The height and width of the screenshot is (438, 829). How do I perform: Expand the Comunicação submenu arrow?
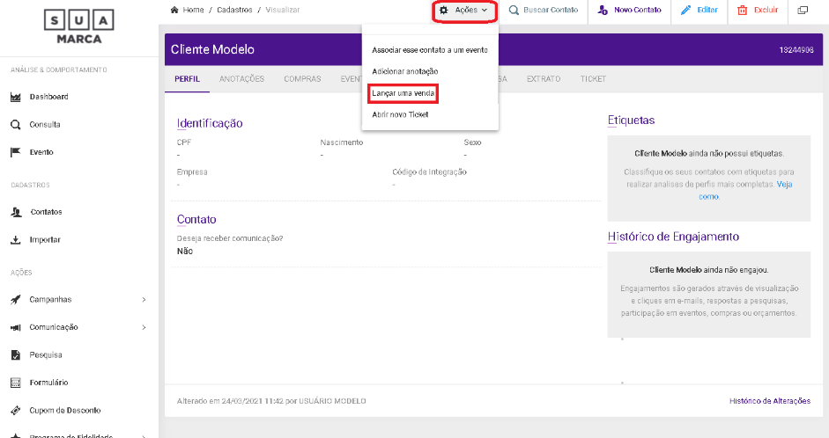click(x=144, y=327)
